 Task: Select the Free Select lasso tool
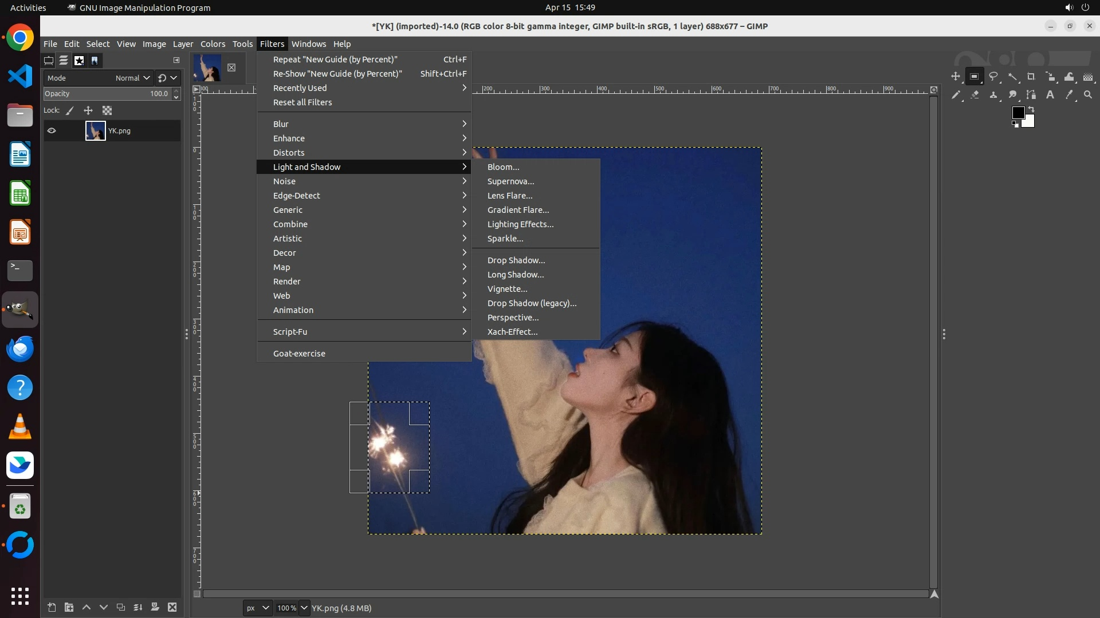pyautogui.click(x=993, y=77)
